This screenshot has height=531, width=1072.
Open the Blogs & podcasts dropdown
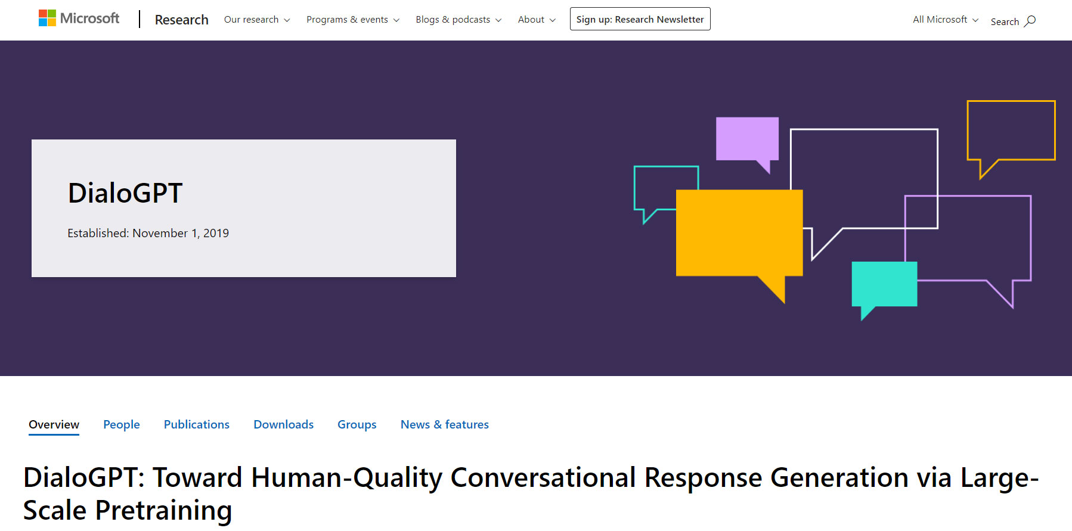coord(458,20)
